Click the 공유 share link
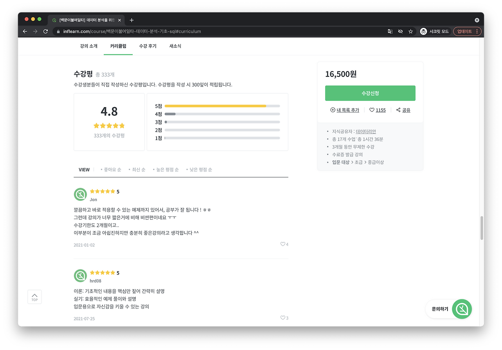 (403, 110)
